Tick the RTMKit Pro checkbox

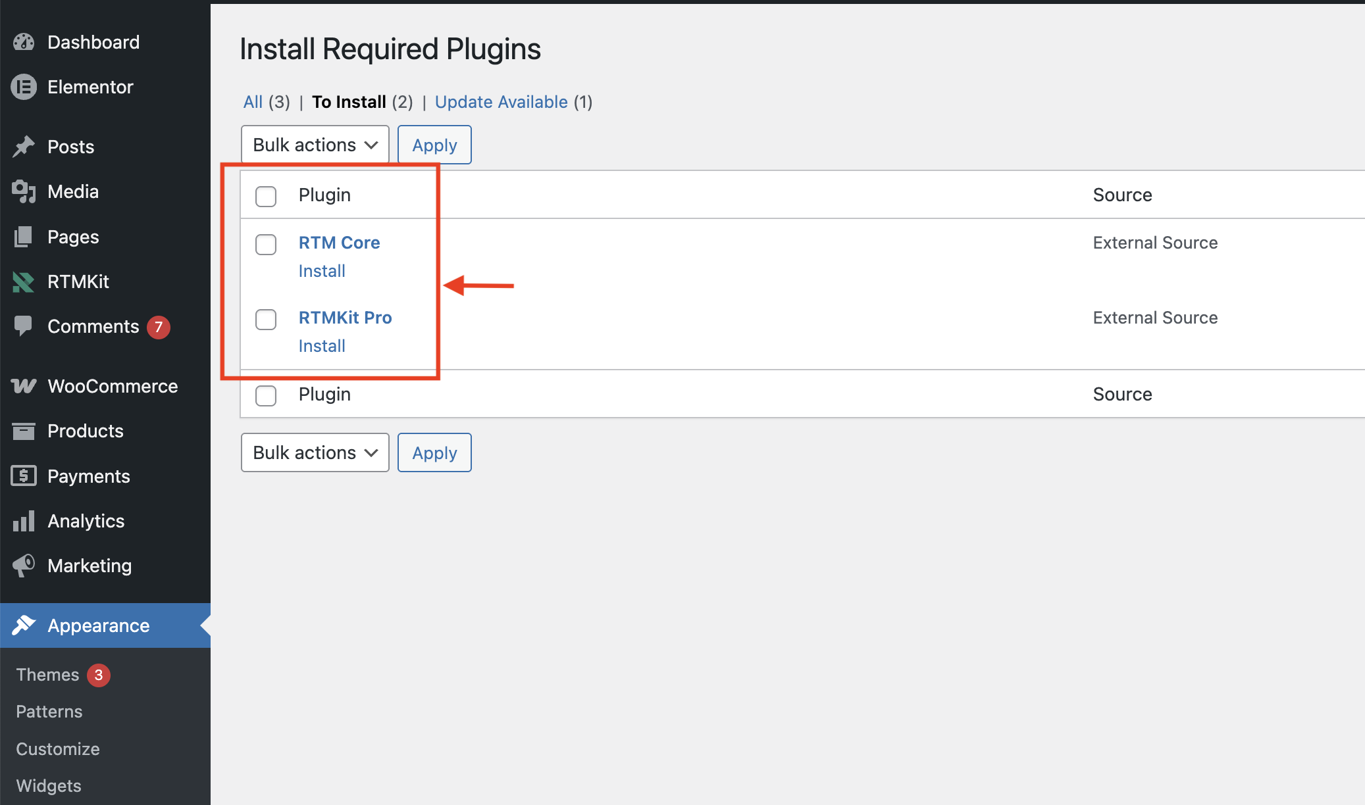point(266,320)
